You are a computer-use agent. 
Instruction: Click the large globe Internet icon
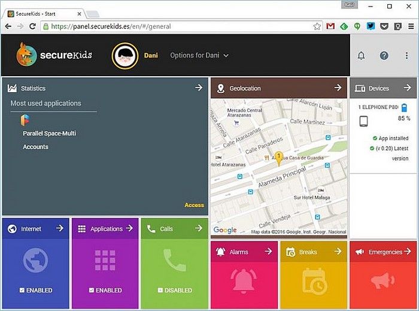pos(35,261)
